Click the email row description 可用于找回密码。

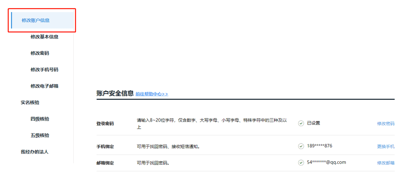click(153, 163)
